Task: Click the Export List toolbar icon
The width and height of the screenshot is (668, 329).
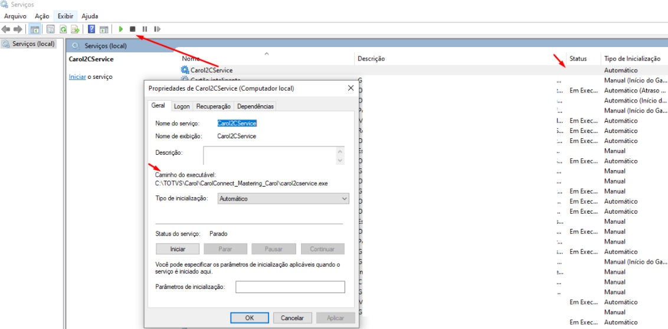Action: pyautogui.click(x=75, y=29)
